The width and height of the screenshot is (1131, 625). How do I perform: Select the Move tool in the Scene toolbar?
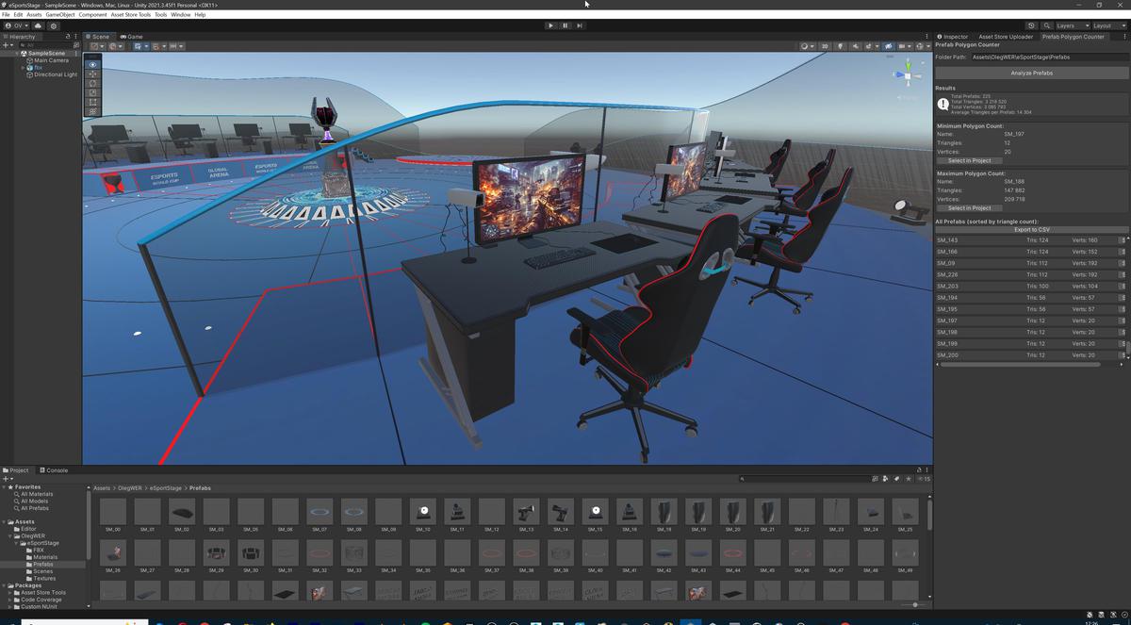click(x=91, y=74)
